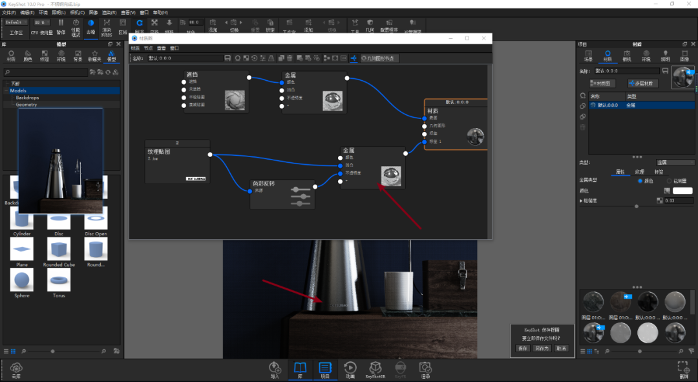Open the material 类型 type dropdown
This screenshot has height=382, width=698.
click(675, 162)
